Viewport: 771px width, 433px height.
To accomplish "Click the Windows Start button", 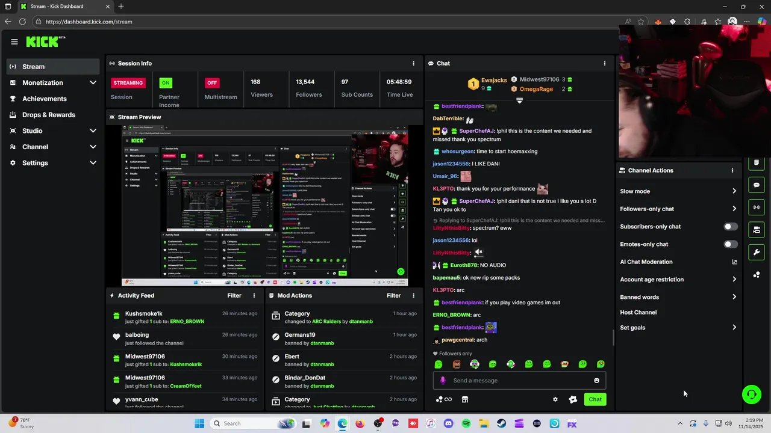I will [x=199, y=423].
